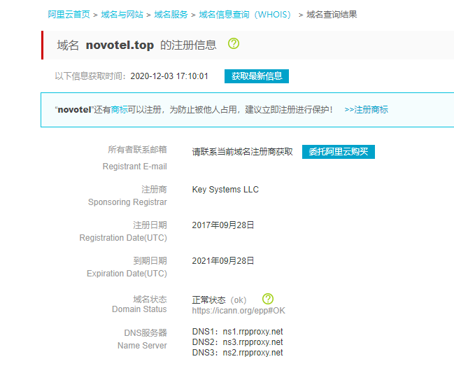Screen dimensions: 454x366
Task: Select DNS1 ns1.rrpproxy.net entry
Action: coord(237,332)
